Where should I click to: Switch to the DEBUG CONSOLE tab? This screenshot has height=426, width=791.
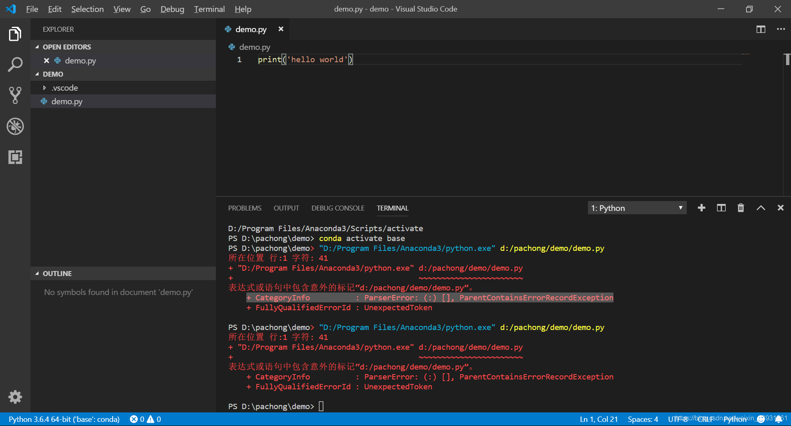[338, 208]
